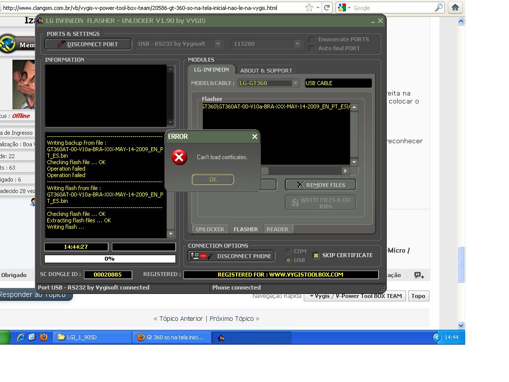
Task: Click the flasher app icon in the taskbar
Action: tap(221, 338)
